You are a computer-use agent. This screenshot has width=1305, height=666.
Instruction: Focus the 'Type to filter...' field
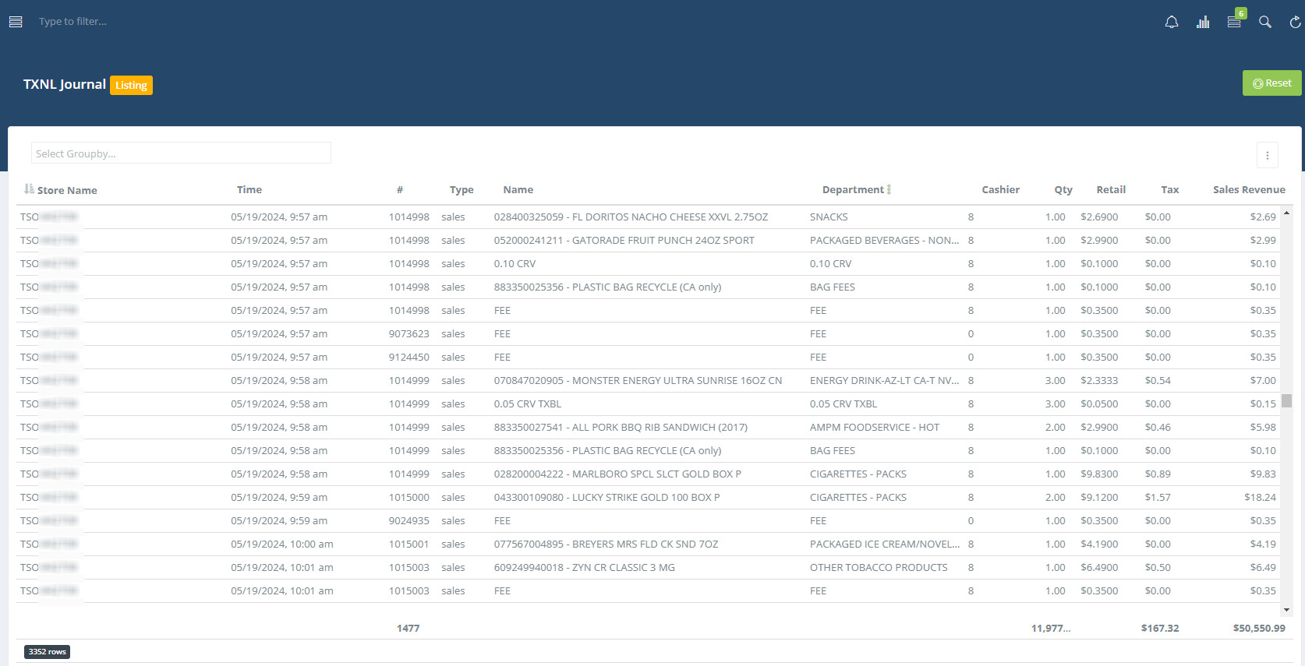pos(72,21)
